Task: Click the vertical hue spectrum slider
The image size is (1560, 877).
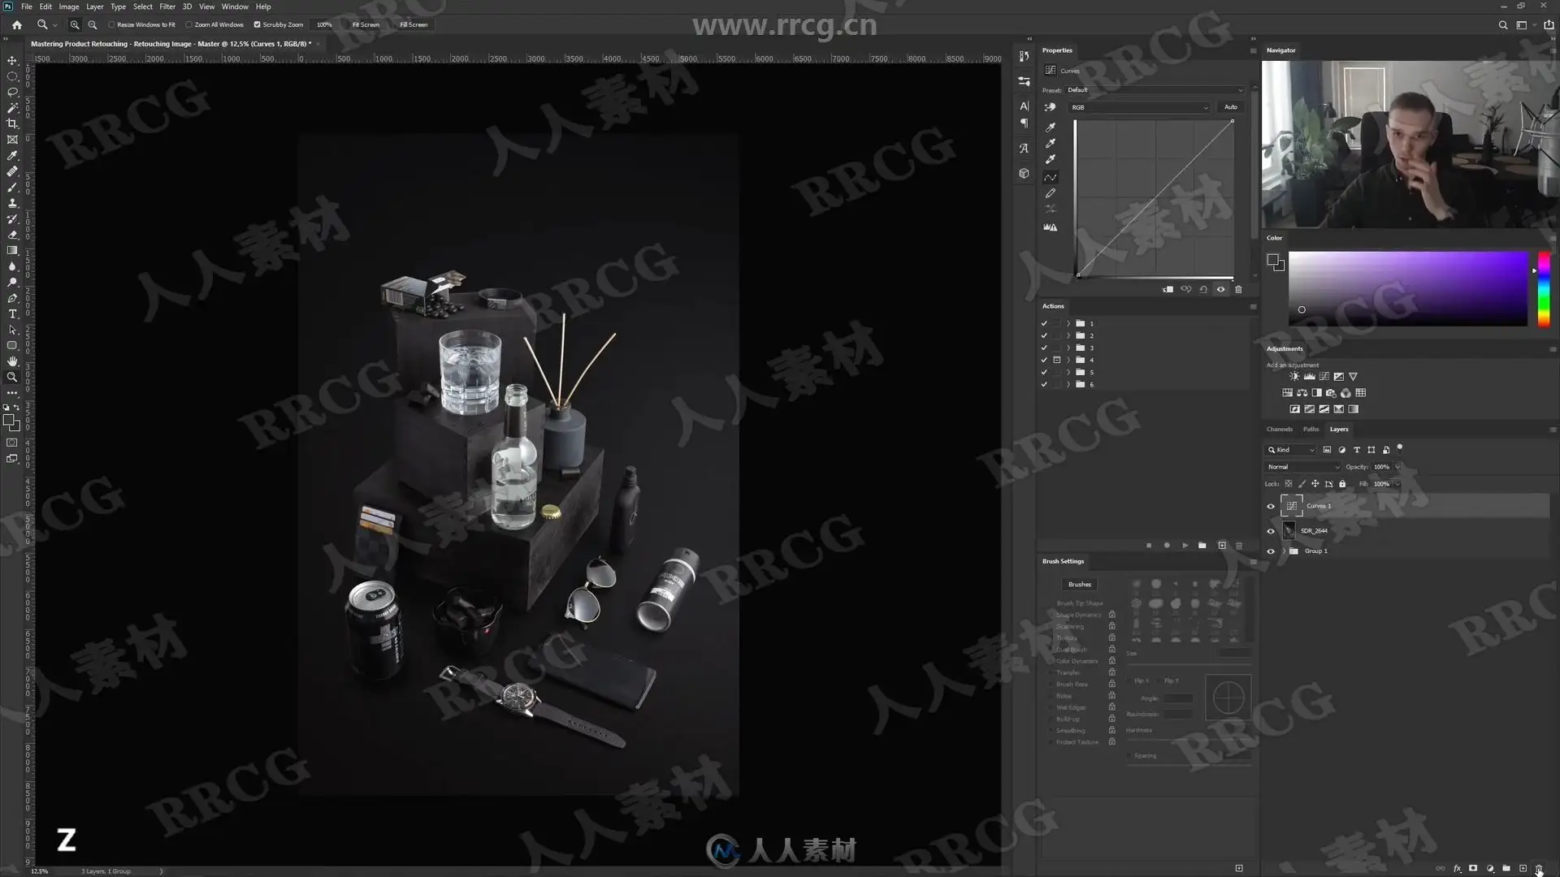Action: pos(1543,289)
